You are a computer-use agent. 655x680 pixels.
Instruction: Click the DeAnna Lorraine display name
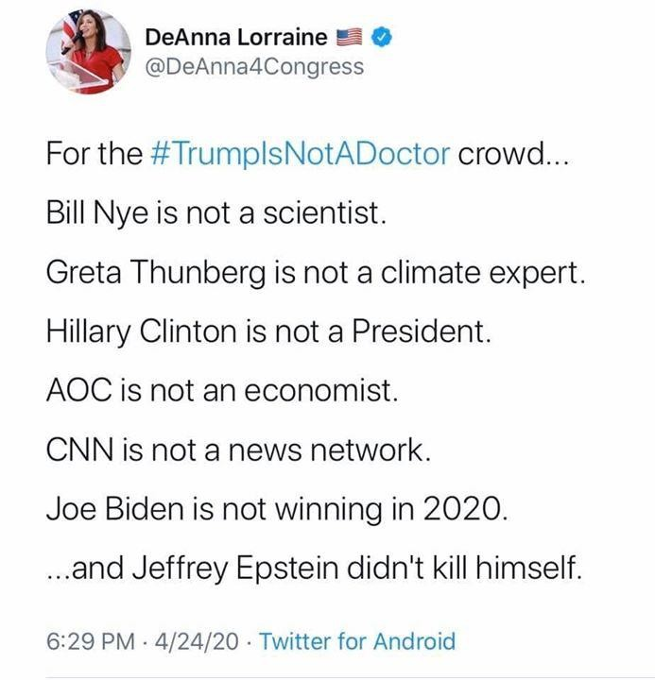click(x=236, y=38)
